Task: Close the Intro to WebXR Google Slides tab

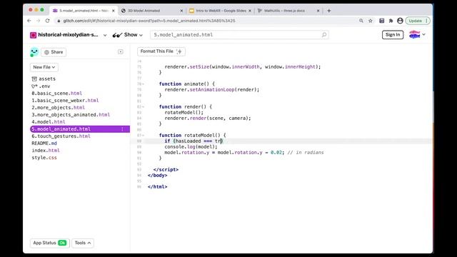Action: (250, 11)
